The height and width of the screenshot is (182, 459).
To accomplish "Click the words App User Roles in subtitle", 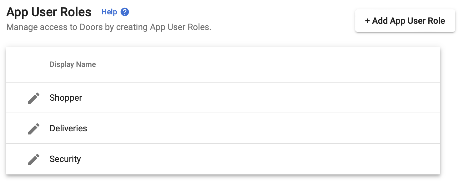I will coord(180,27).
